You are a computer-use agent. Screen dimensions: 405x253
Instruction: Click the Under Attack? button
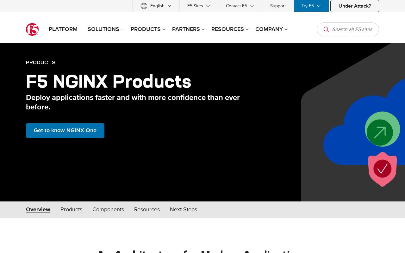354,6
